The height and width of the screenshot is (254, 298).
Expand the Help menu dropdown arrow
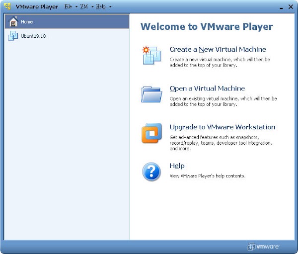pyautogui.click(x=110, y=7)
